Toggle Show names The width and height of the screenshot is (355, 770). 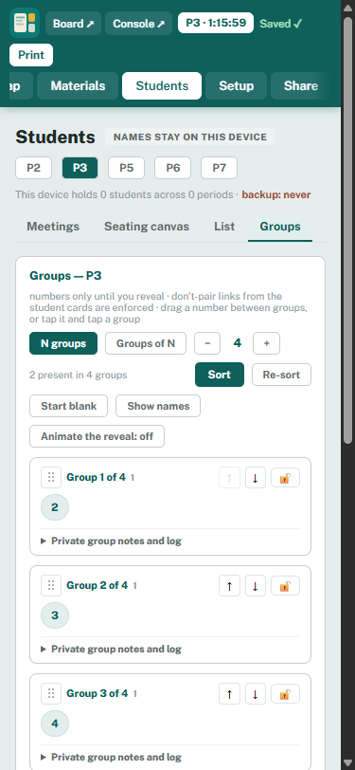point(158,406)
